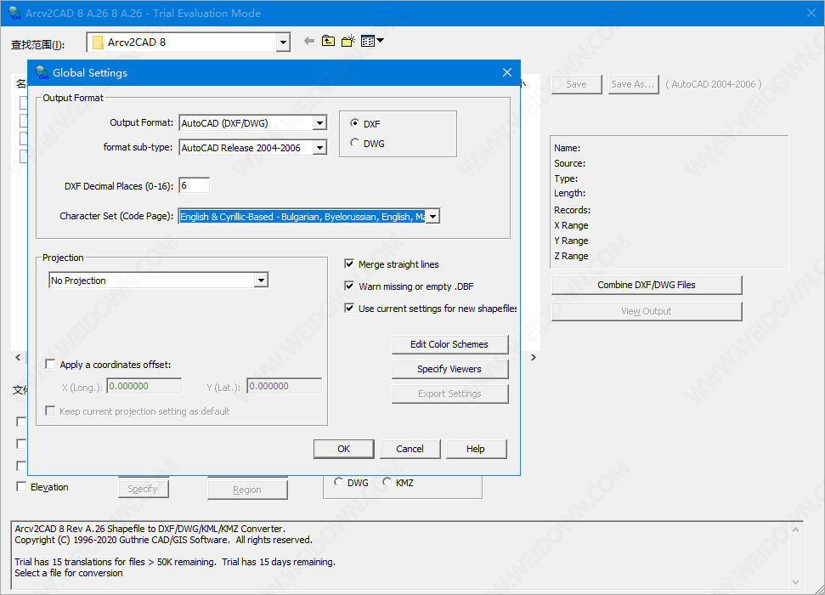
Task: Open the Projection dropdown
Action: click(x=261, y=280)
